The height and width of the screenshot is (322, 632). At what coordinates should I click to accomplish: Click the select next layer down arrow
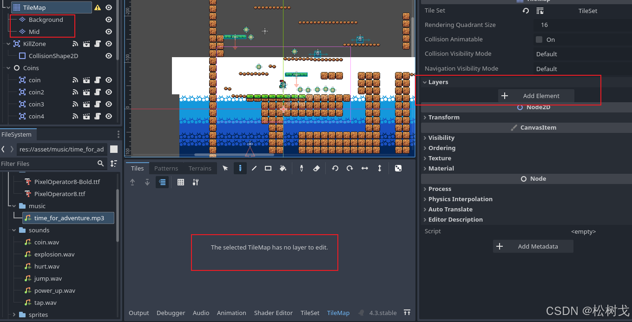coord(147,182)
